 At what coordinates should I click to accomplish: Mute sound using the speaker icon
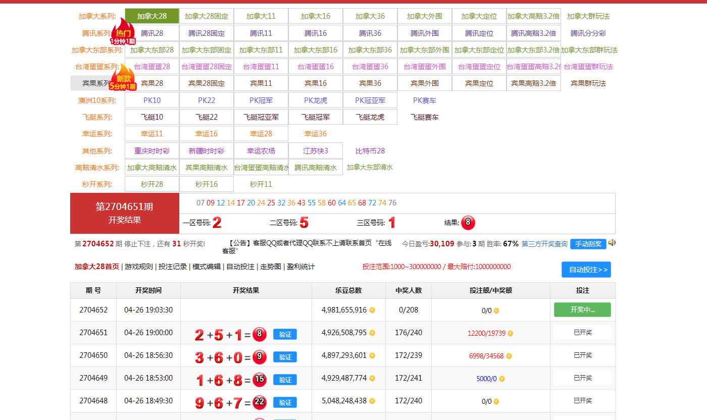point(612,243)
